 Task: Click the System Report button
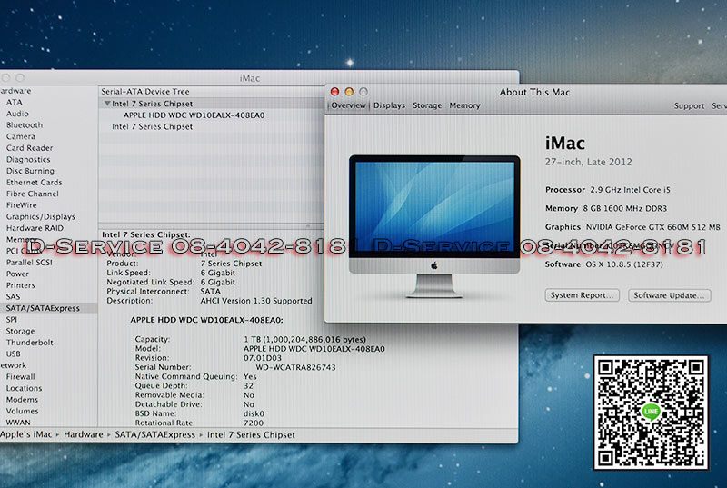[x=582, y=295]
